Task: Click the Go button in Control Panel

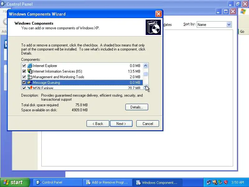Action: click(x=242, y=31)
